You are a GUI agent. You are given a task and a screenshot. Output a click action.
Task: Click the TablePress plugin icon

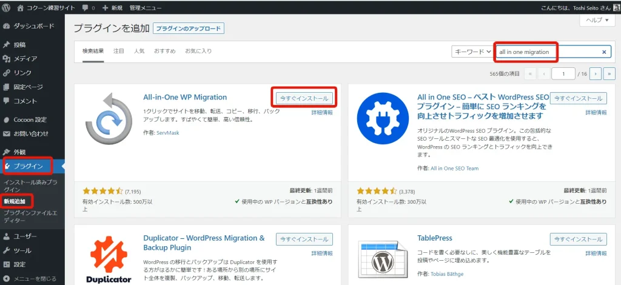[x=382, y=260]
